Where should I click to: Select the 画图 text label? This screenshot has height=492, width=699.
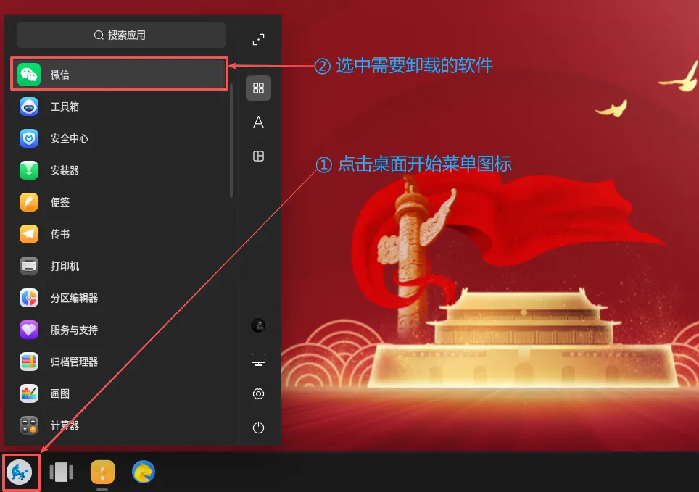pyautogui.click(x=60, y=393)
